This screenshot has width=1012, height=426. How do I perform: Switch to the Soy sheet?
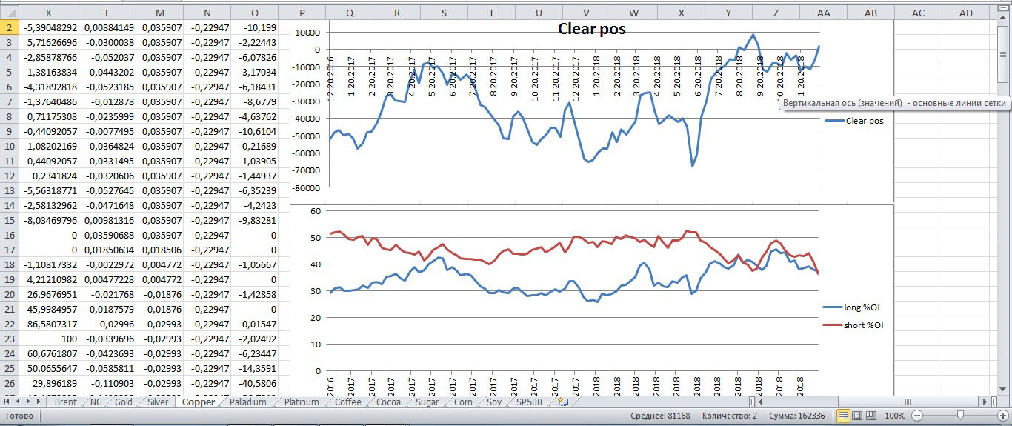pyautogui.click(x=494, y=402)
